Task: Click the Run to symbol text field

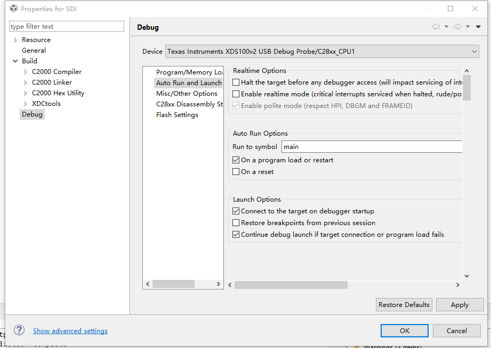Action: click(372, 147)
